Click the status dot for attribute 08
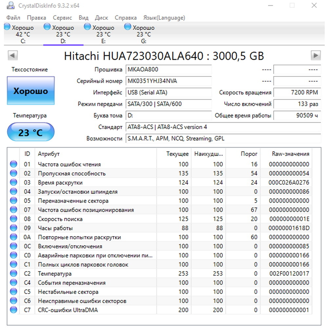This screenshot has width=328, height=328. (13, 218)
